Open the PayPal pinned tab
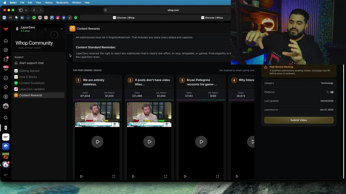 click(x=28, y=18)
